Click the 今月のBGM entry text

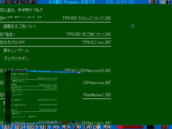tap(14, 42)
